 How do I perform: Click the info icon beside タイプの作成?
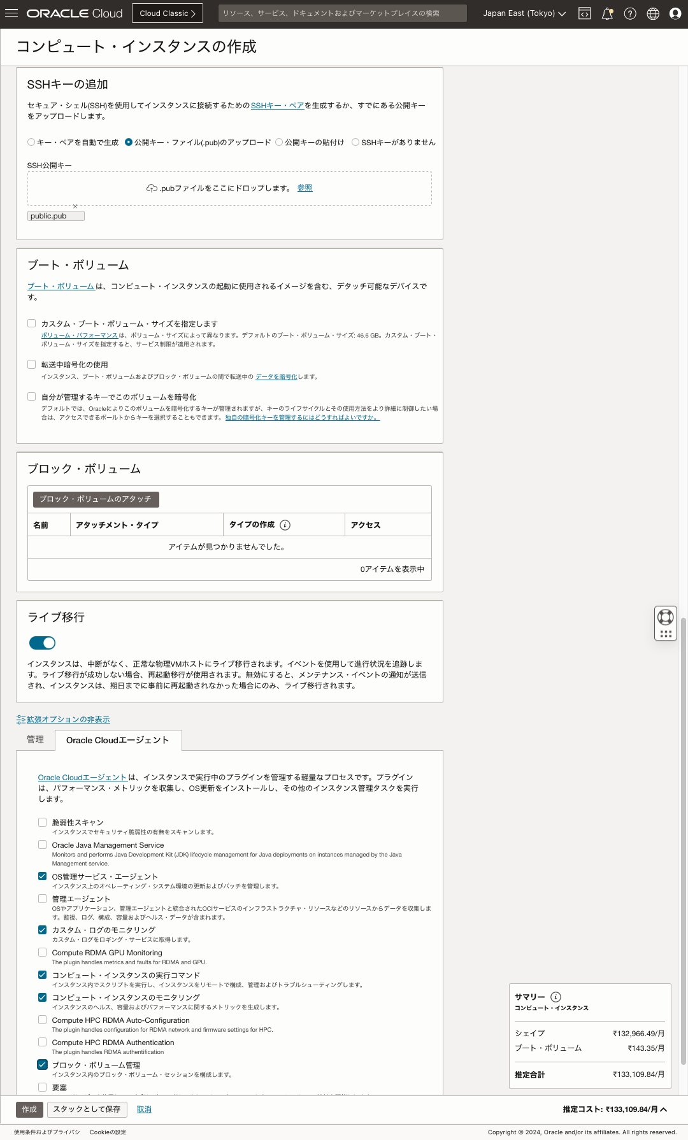point(285,525)
